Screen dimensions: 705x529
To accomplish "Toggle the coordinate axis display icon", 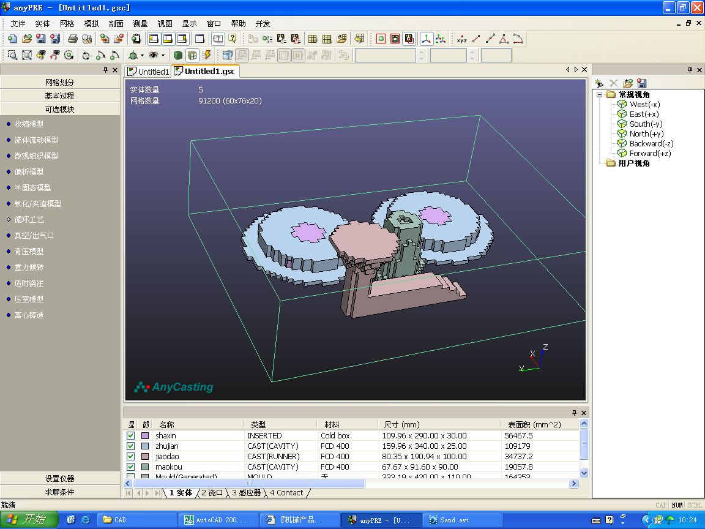I will point(426,39).
